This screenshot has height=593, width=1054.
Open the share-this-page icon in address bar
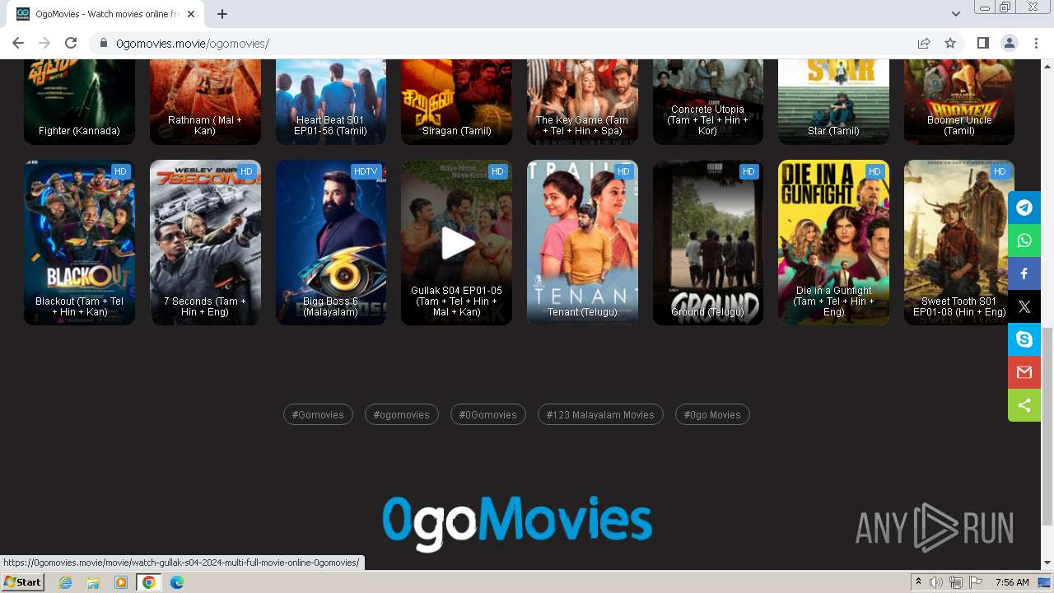924,43
